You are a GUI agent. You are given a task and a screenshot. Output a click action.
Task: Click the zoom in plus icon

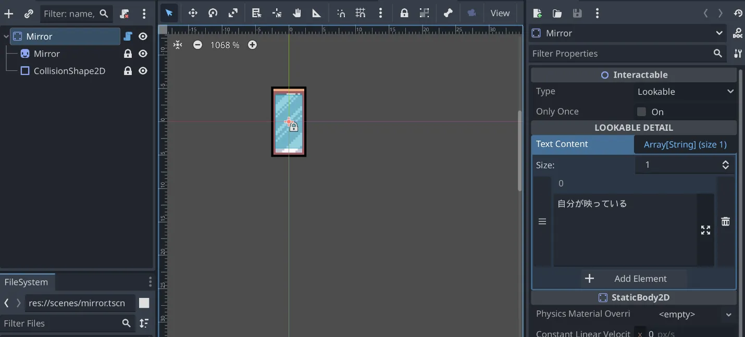click(252, 45)
